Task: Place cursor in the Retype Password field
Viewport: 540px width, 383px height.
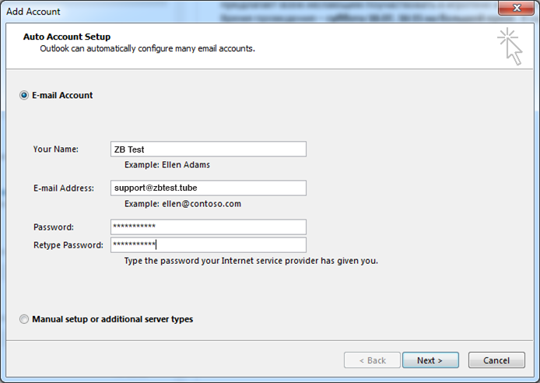Action: click(209, 245)
